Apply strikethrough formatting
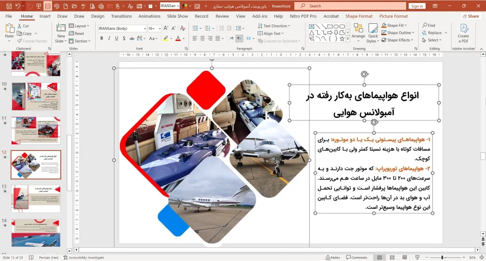 click(x=132, y=38)
